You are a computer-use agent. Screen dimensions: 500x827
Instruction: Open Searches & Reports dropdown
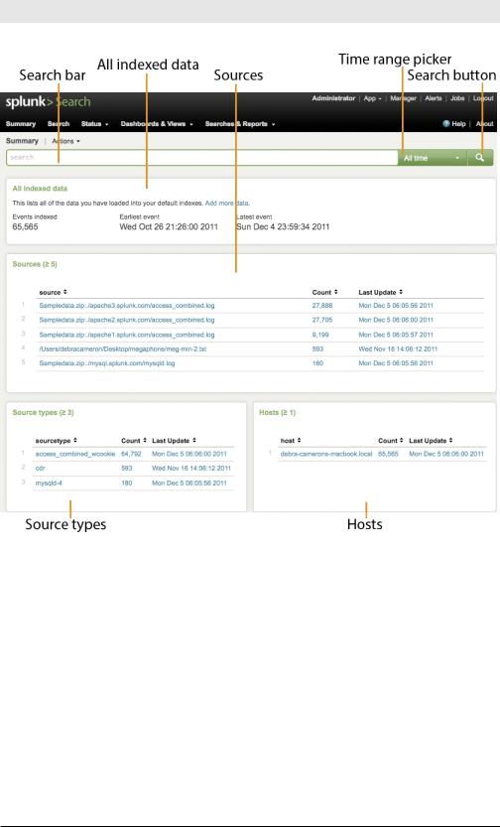click(x=240, y=124)
